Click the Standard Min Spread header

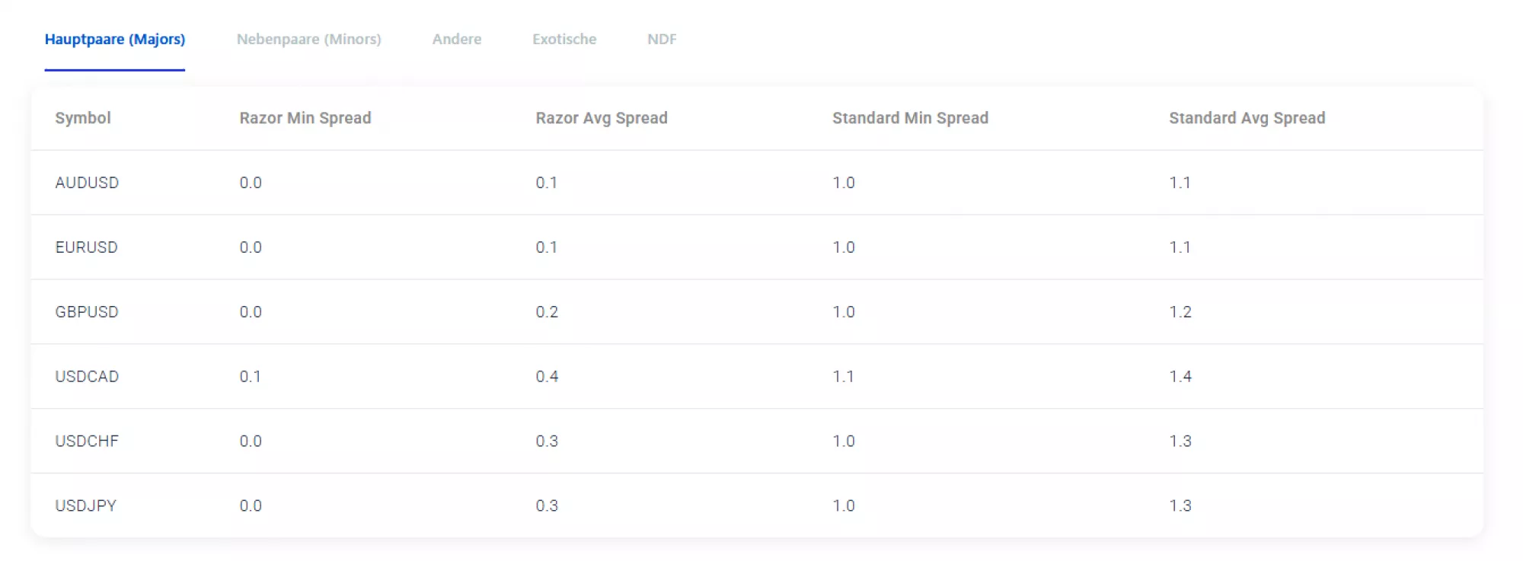[910, 118]
